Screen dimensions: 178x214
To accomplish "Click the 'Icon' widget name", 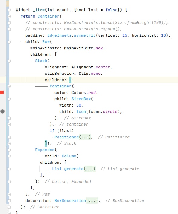I will coord(81,111).
